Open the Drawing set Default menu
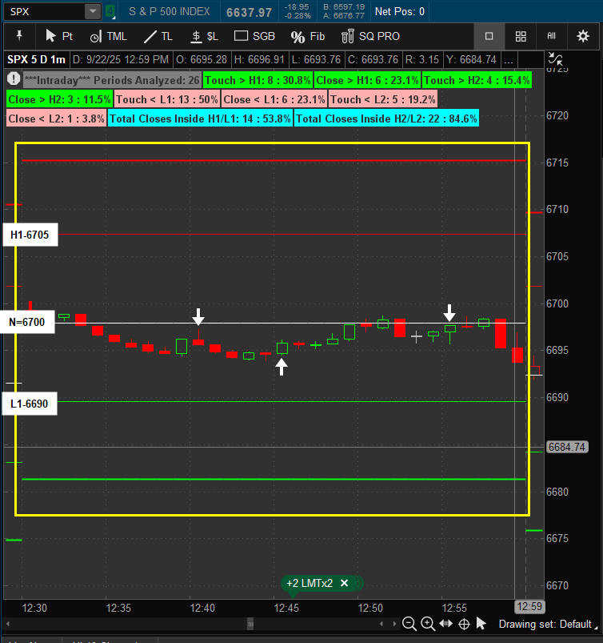 [x=545, y=624]
